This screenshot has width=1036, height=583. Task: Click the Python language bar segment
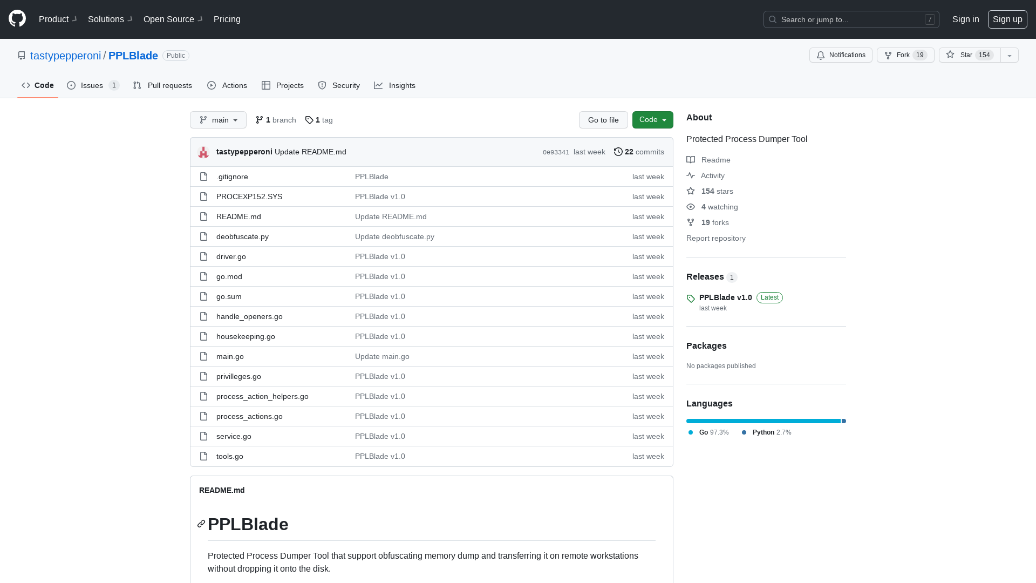(x=844, y=421)
